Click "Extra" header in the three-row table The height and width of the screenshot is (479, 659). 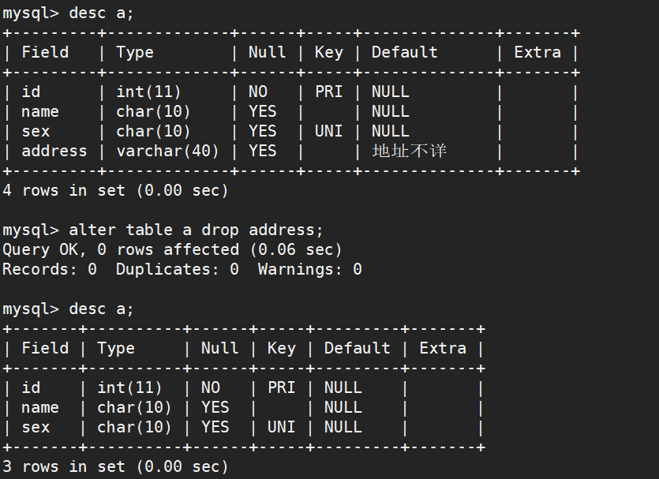pos(443,348)
